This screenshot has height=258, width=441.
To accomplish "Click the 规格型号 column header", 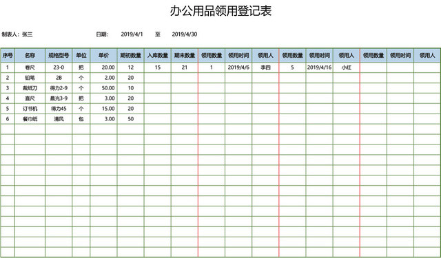I will [x=59, y=55].
